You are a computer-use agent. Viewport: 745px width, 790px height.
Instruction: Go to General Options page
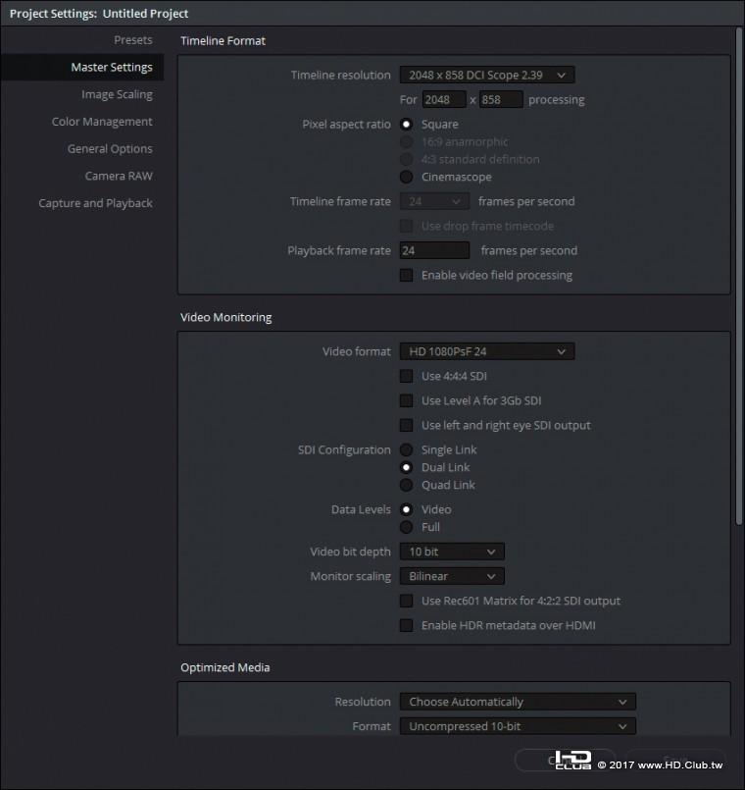(110, 149)
